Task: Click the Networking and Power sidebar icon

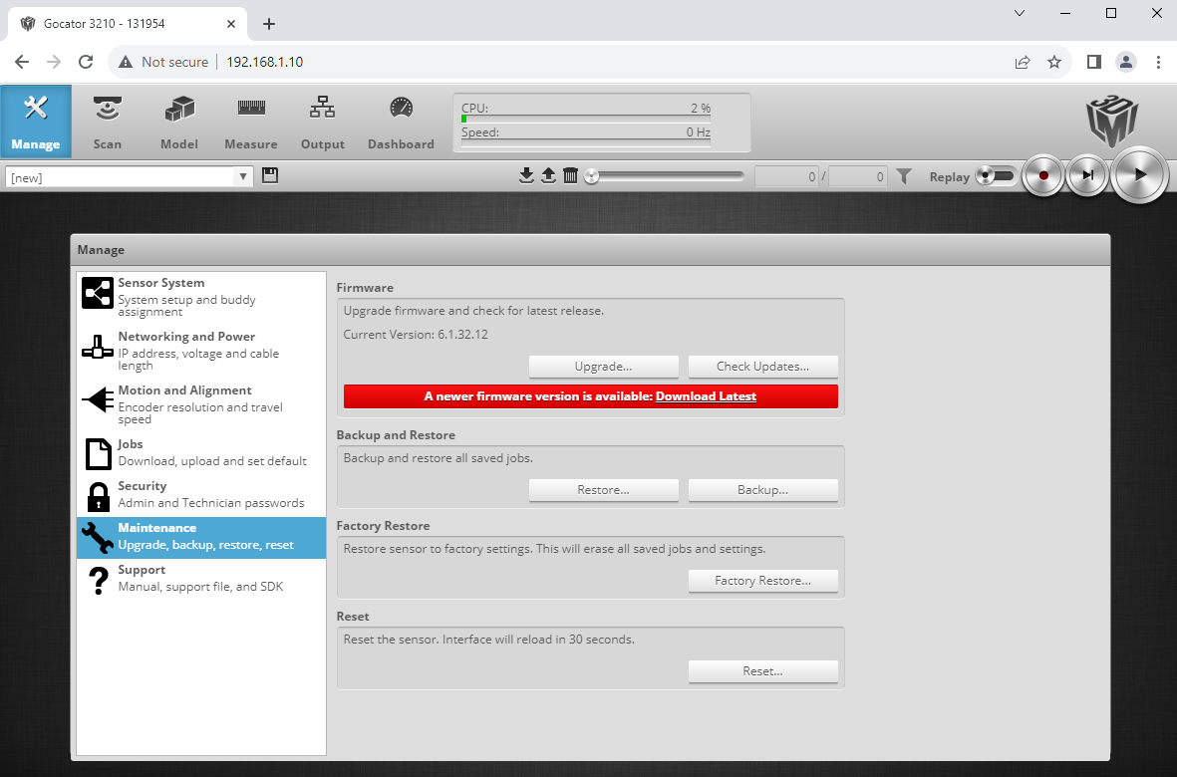Action: pos(97,347)
